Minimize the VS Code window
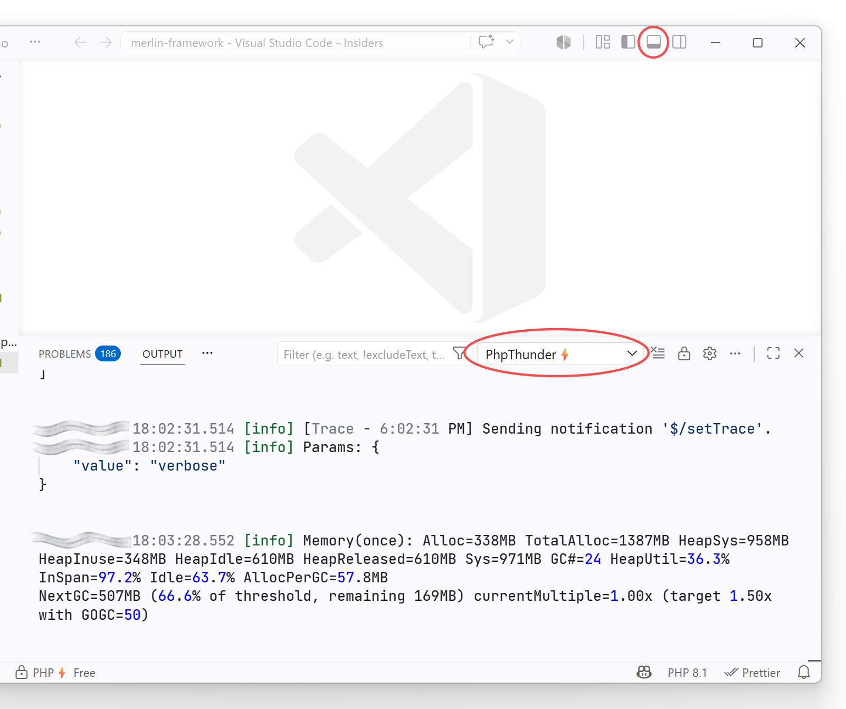The width and height of the screenshot is (846, 709). click(716, 42)
